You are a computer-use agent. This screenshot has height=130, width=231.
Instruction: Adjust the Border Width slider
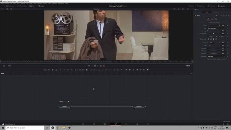pyautogui.click(x=213, y=34)
